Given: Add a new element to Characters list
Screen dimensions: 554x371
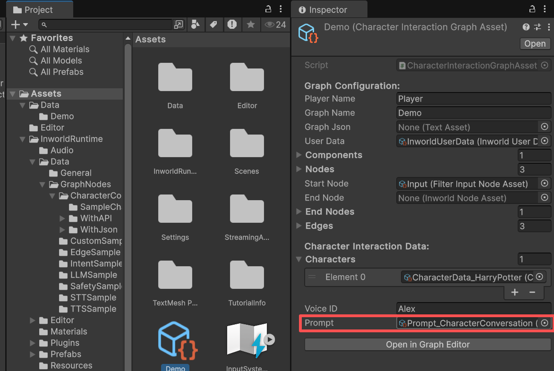Looking at the screenshot, I should 515,292.
